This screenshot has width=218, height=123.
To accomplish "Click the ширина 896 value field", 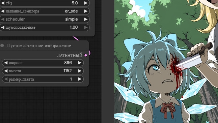I will (43, 63).
